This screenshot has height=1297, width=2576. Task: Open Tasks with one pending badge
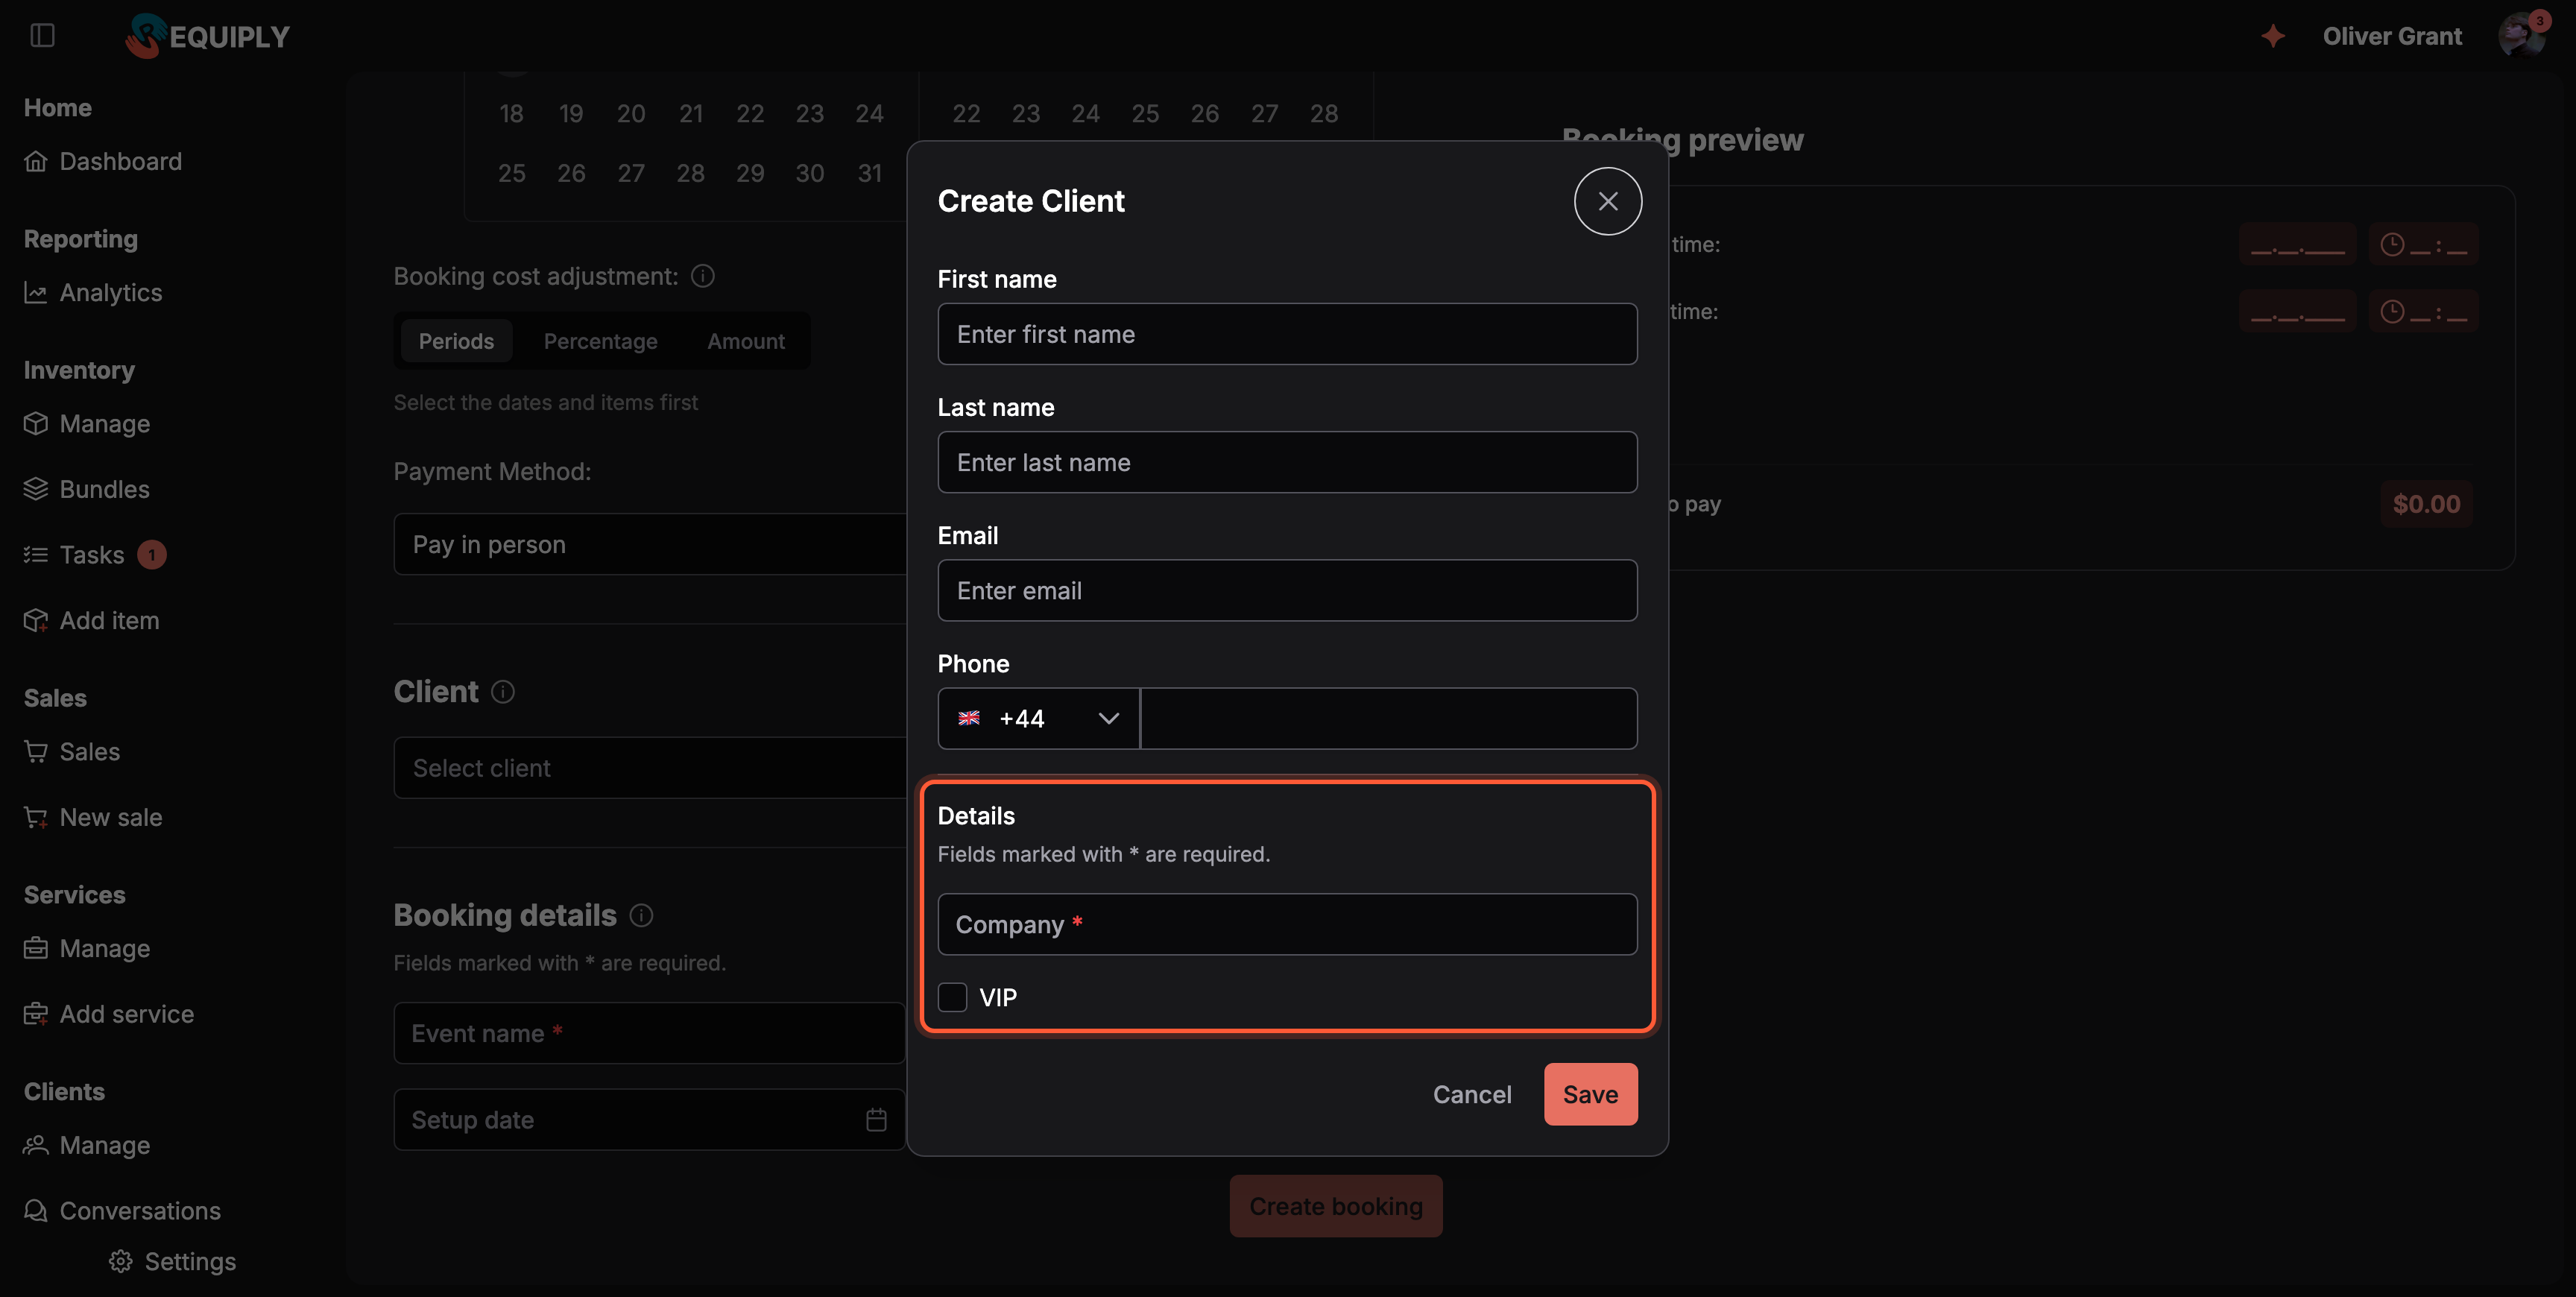pos(94,554)
